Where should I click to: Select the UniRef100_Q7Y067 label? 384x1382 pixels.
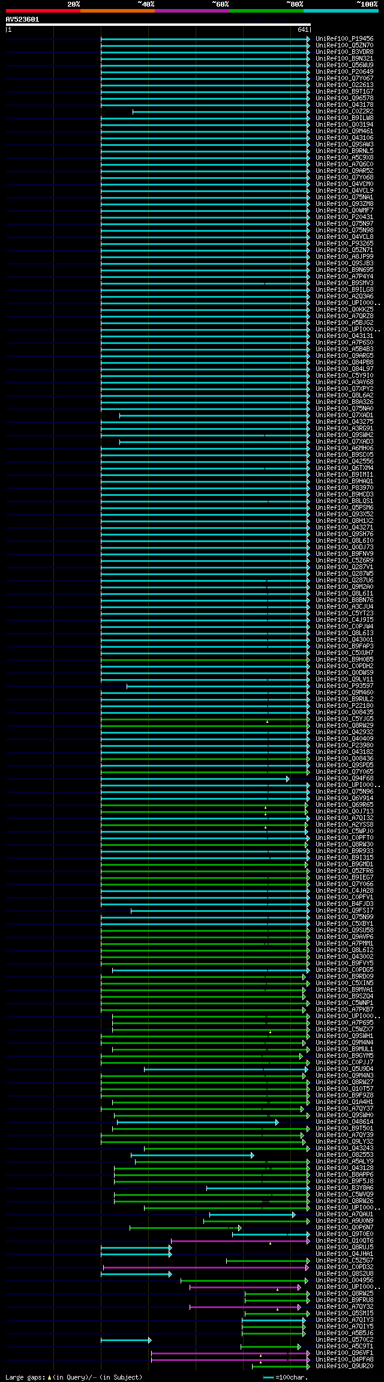(344, 78)
